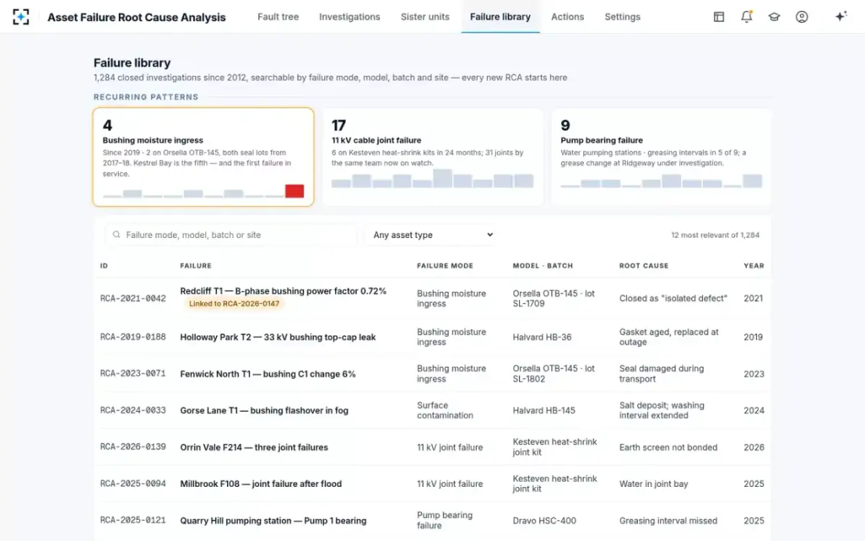Click 'Seal damaged during transport' cell
The height and width of the screenshot is (541, 865).
tap(662, 374)
